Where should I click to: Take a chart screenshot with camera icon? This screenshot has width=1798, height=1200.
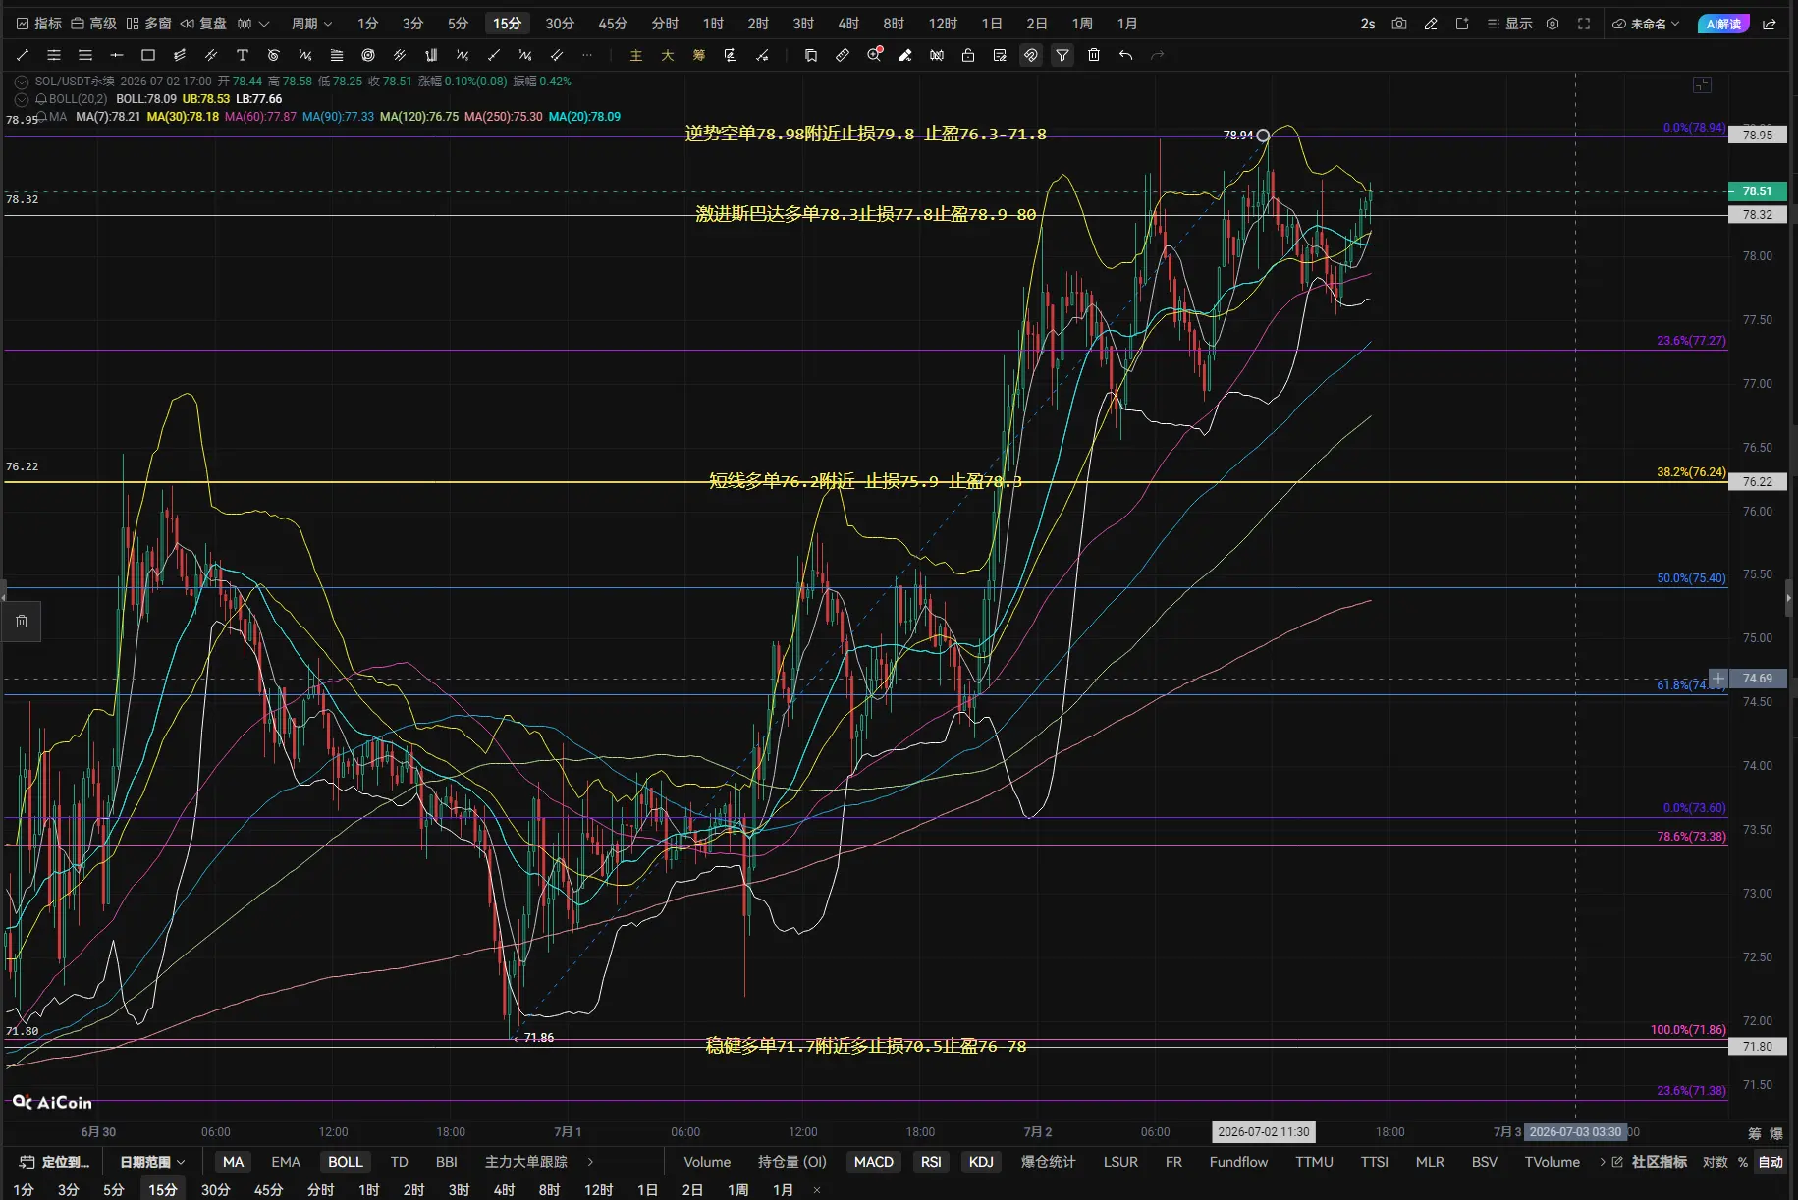(1399, 24)
